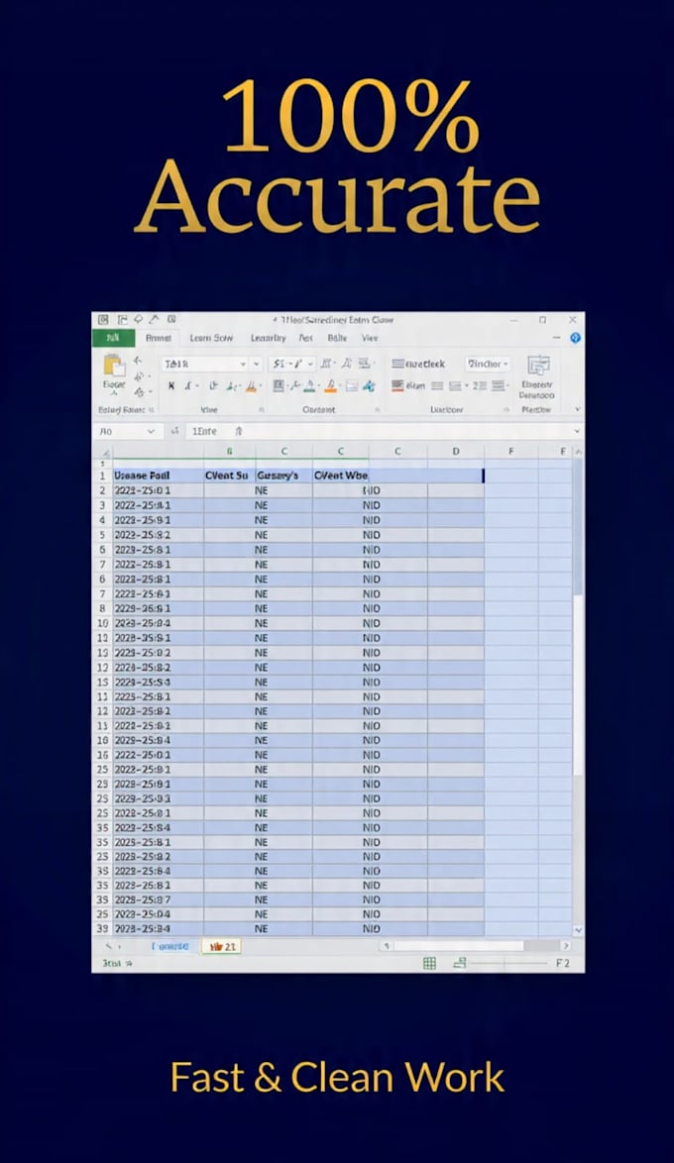This screenshot has height=1163, width=674.
Task: Click header cell Usaase Fodl
Action: [159, 476]
